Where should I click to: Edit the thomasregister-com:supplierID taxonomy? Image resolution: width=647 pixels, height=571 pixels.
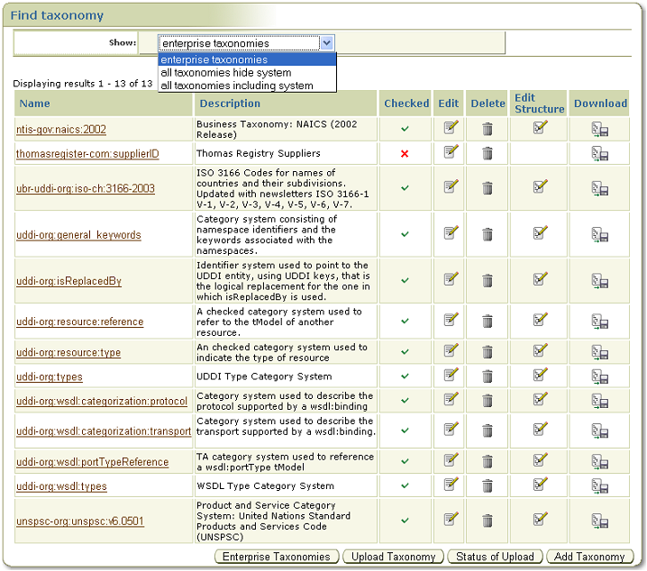pyautogui.click(x=451, y=151)
